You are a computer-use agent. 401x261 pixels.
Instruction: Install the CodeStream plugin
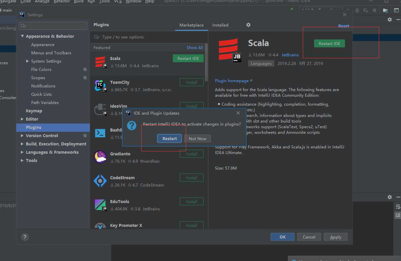tap(191, 178)
